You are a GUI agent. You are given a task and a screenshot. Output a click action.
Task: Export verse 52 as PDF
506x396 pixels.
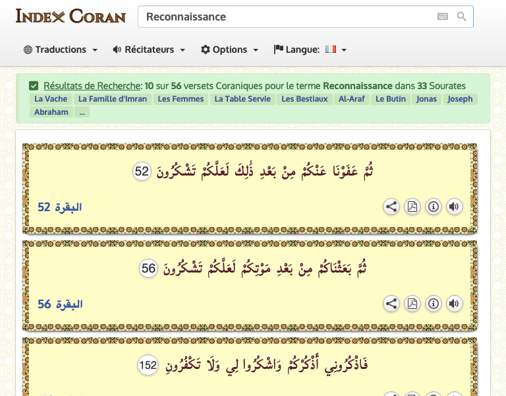[x=412, y=207]
